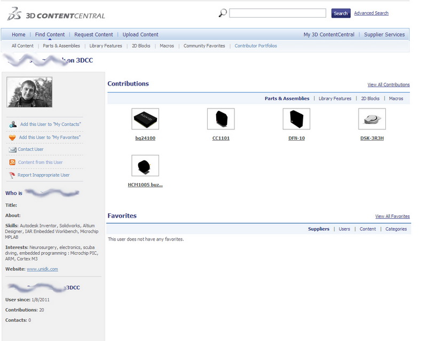The height and width of the screenshot is (341, 427).
Task: Switch to Library Features contributions tab
Action: (x=335, y=99)
